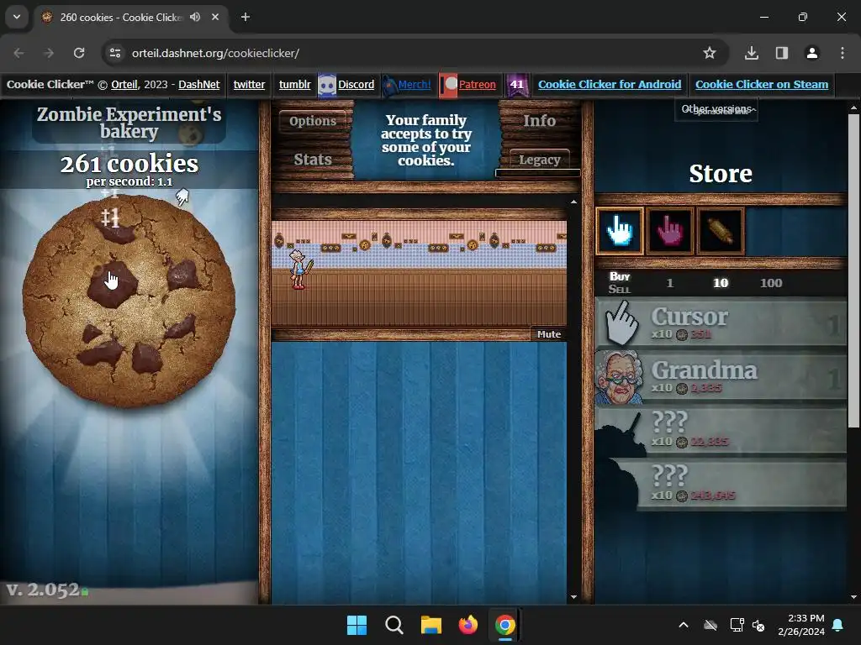Open the tab search dropdown arrow
Viewport: 861px width, 645px height.
[17, 17]
